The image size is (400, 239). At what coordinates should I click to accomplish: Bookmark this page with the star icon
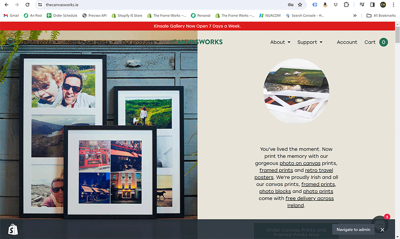(x=300, y=5)
